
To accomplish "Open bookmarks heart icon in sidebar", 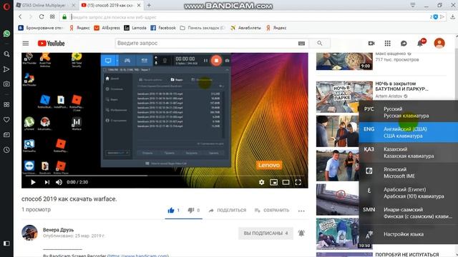I will pos(6,119).
